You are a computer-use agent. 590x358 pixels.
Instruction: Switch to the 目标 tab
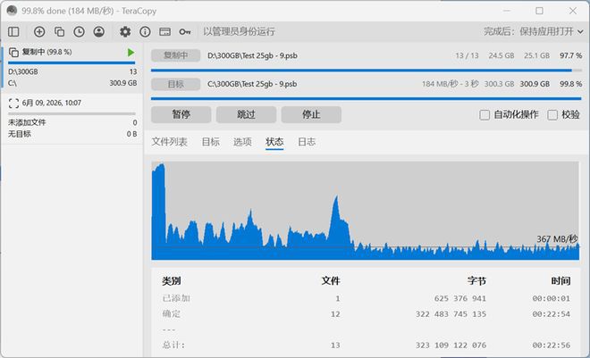[x=211, y=142]
